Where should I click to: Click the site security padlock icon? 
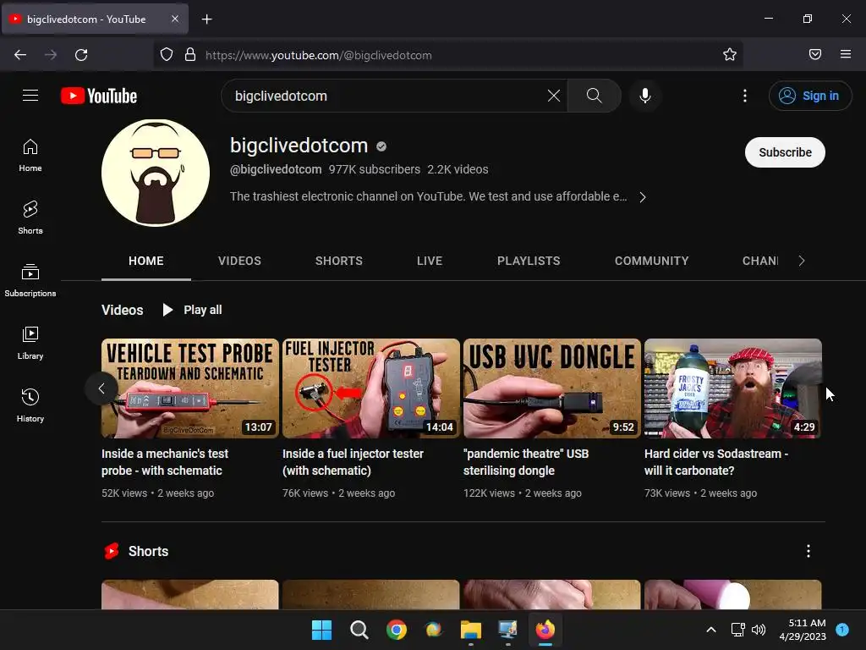click(x=190, y=55)
